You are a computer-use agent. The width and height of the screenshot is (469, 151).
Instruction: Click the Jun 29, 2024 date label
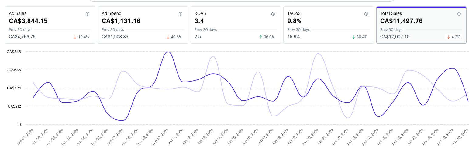click(446, 136)
